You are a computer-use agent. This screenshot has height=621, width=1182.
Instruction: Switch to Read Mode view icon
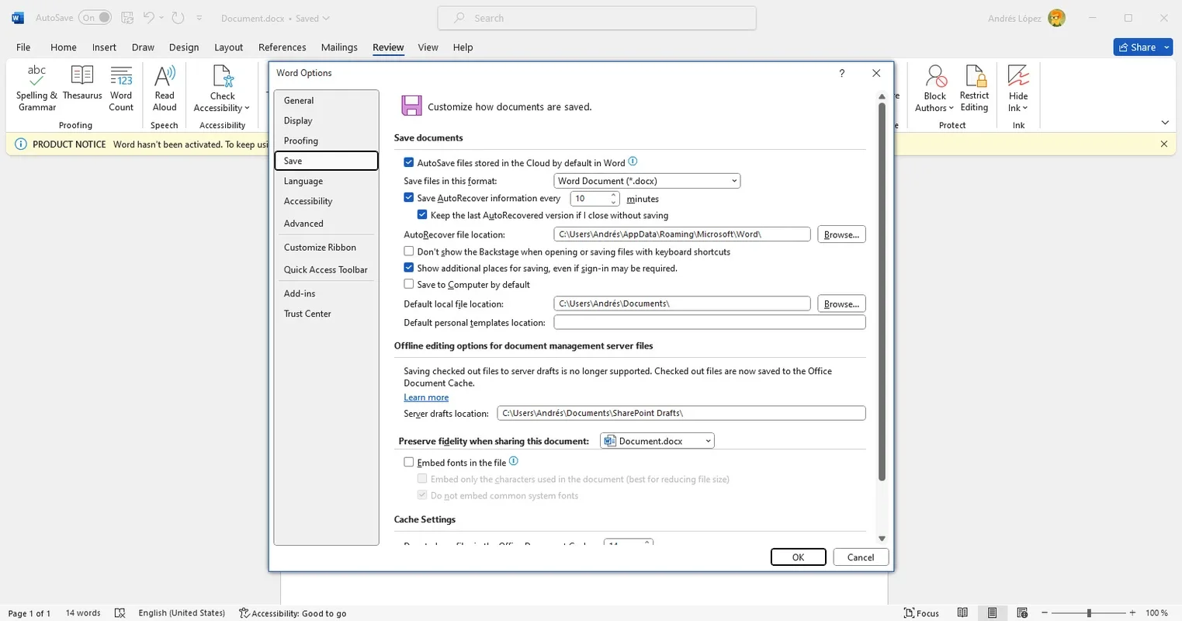[x=962, y=612]
